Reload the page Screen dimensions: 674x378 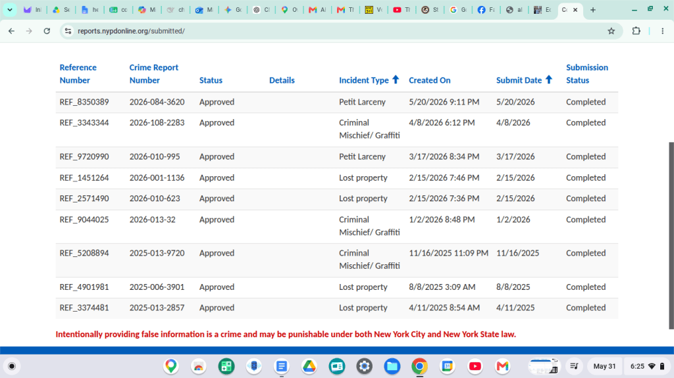click(x=47, y=31)
